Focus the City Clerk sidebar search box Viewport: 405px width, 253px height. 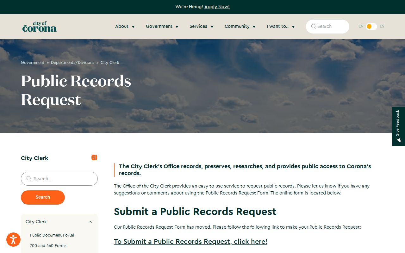coord(59,179)
